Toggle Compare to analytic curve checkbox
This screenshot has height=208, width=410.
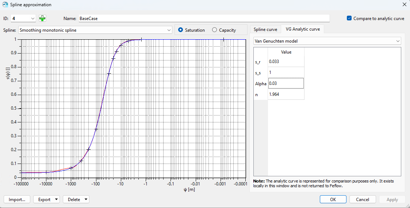coord(349,18)
